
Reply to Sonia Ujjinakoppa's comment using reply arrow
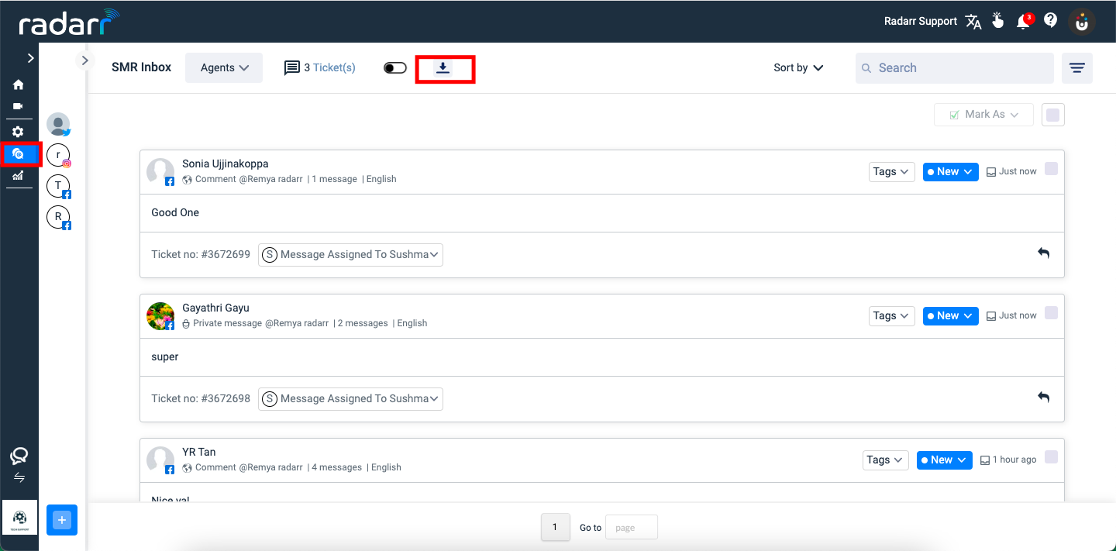(1043, 253)
